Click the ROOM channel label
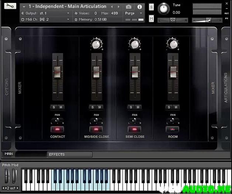Screen dimensions: 232x194 173,137
